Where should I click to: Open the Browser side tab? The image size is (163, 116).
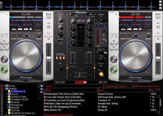(x=2, y=89)
